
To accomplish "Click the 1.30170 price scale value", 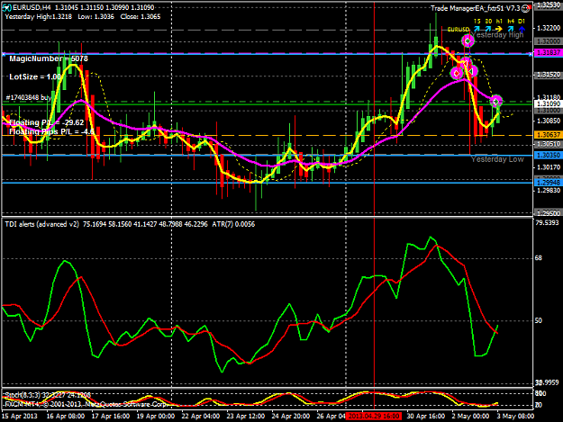I will (x=549, y=167).
